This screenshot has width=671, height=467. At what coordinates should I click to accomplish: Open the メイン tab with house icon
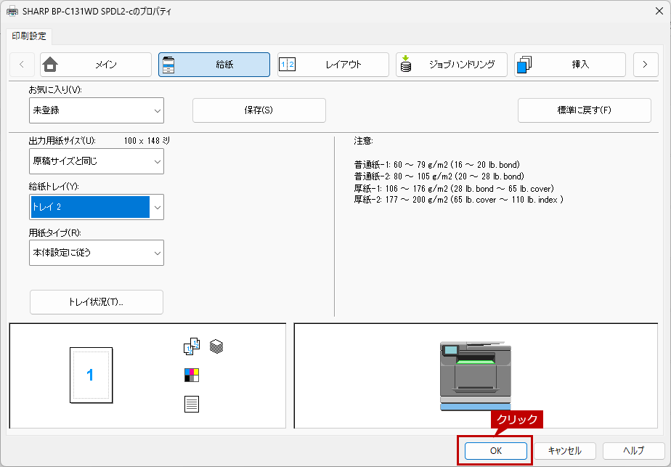pos(96,65)
